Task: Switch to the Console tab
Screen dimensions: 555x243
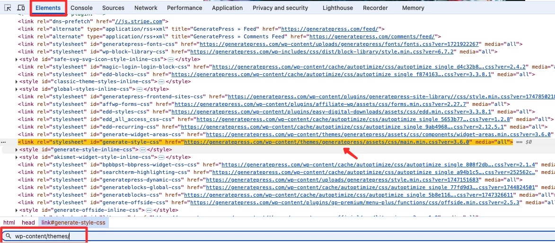Action: tap(81, 8)
